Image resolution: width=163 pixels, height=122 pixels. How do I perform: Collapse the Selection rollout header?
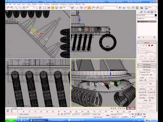(x=147, y=43)
